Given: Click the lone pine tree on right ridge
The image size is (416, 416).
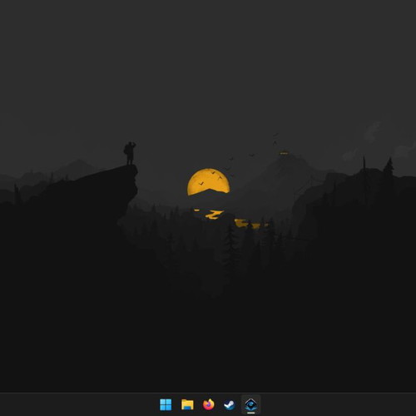Looking at the screenshot, I should click(x=389, y=166).
